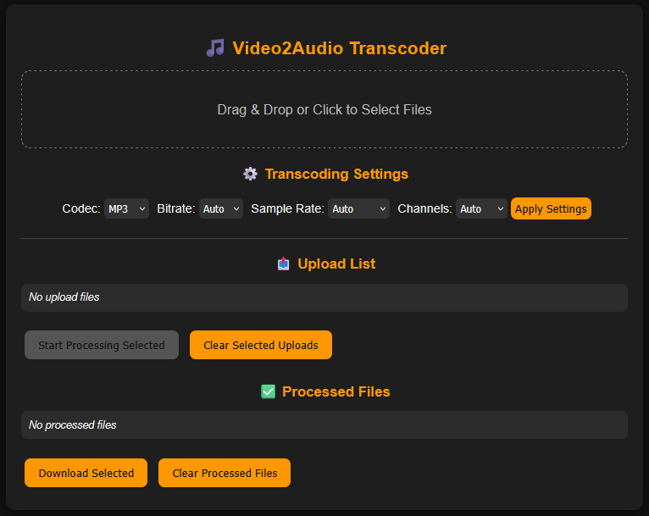This screenshot has height=516, width=649.
Task: Select the 'No upload files' list row
Action: (324, 297)
